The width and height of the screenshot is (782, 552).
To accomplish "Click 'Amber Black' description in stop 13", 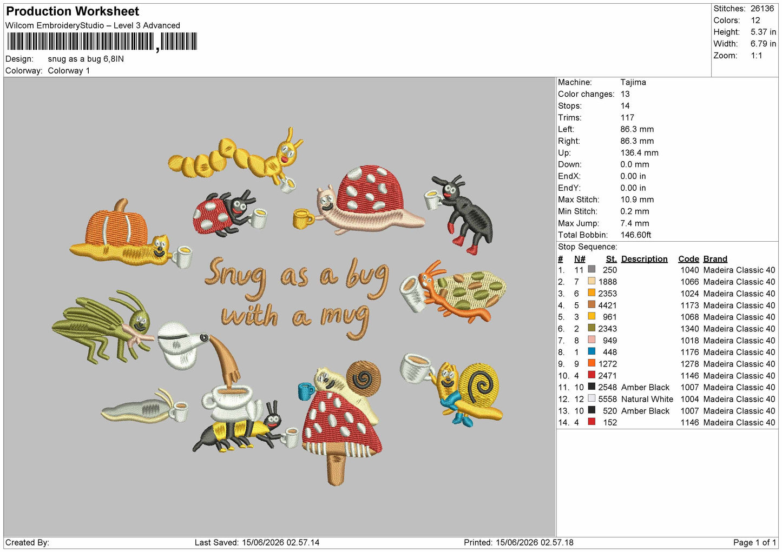I will point(645,411).
